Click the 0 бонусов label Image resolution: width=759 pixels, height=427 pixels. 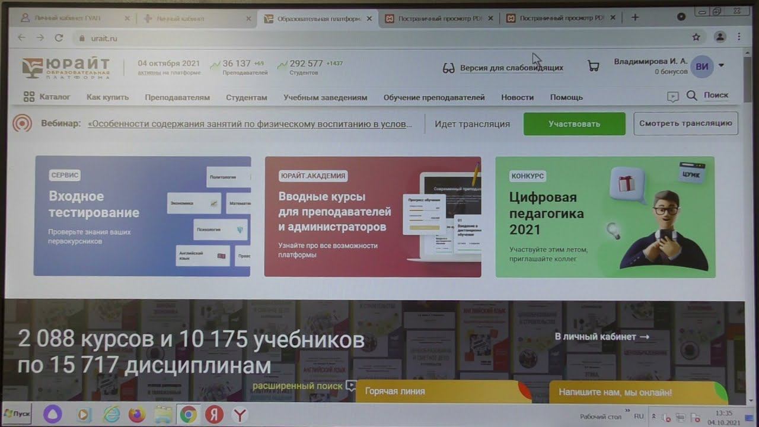coord(671,72)
